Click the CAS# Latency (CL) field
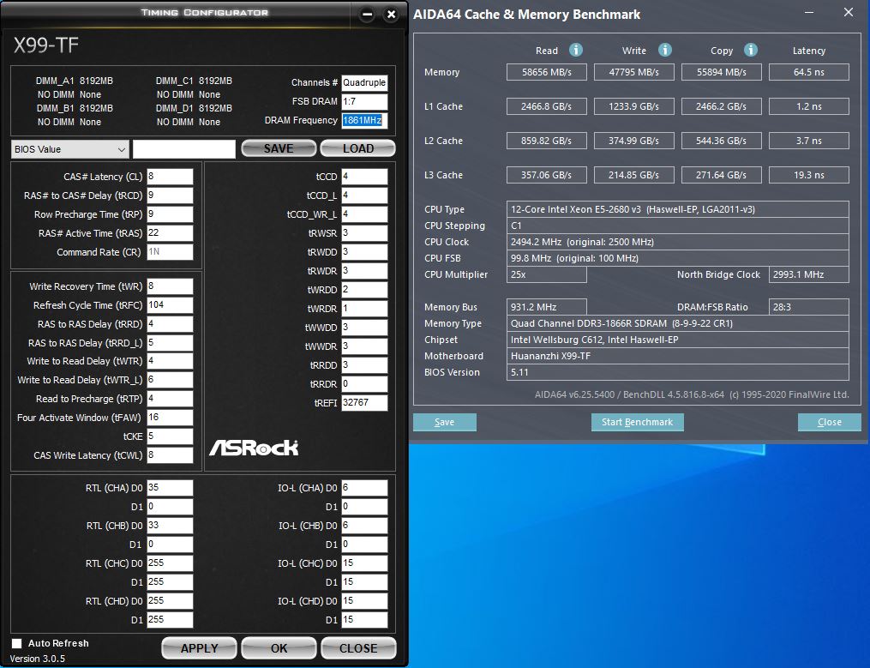The height and width of the screenshot is (668, 870). (170, 177)
